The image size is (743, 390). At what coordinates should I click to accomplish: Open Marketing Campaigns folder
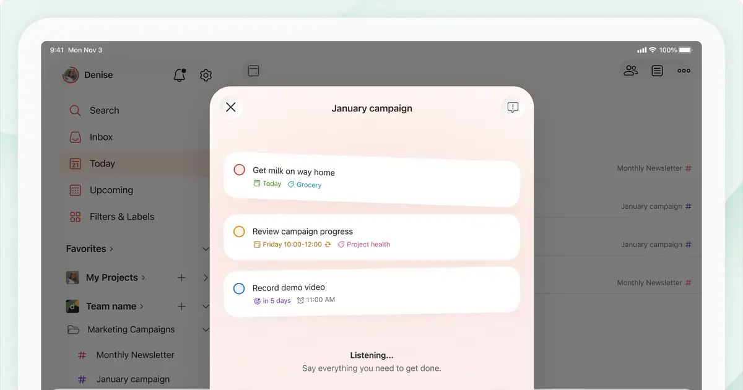pos(131,329)
